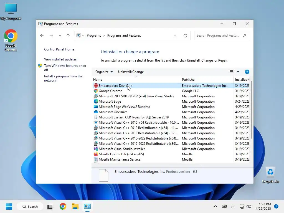The width and height of the screenshot is (284, 213).
Task: Click Uninstall/Change in the toolbar
Action: click(131, 72)
